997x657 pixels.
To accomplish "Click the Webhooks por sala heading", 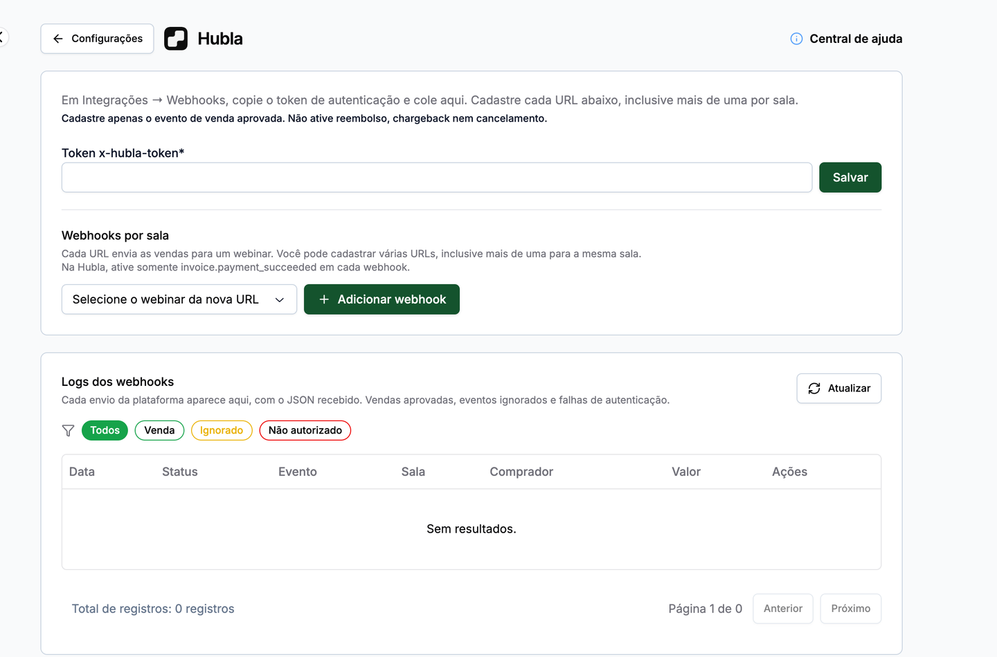I will click(x=115, y=236).
